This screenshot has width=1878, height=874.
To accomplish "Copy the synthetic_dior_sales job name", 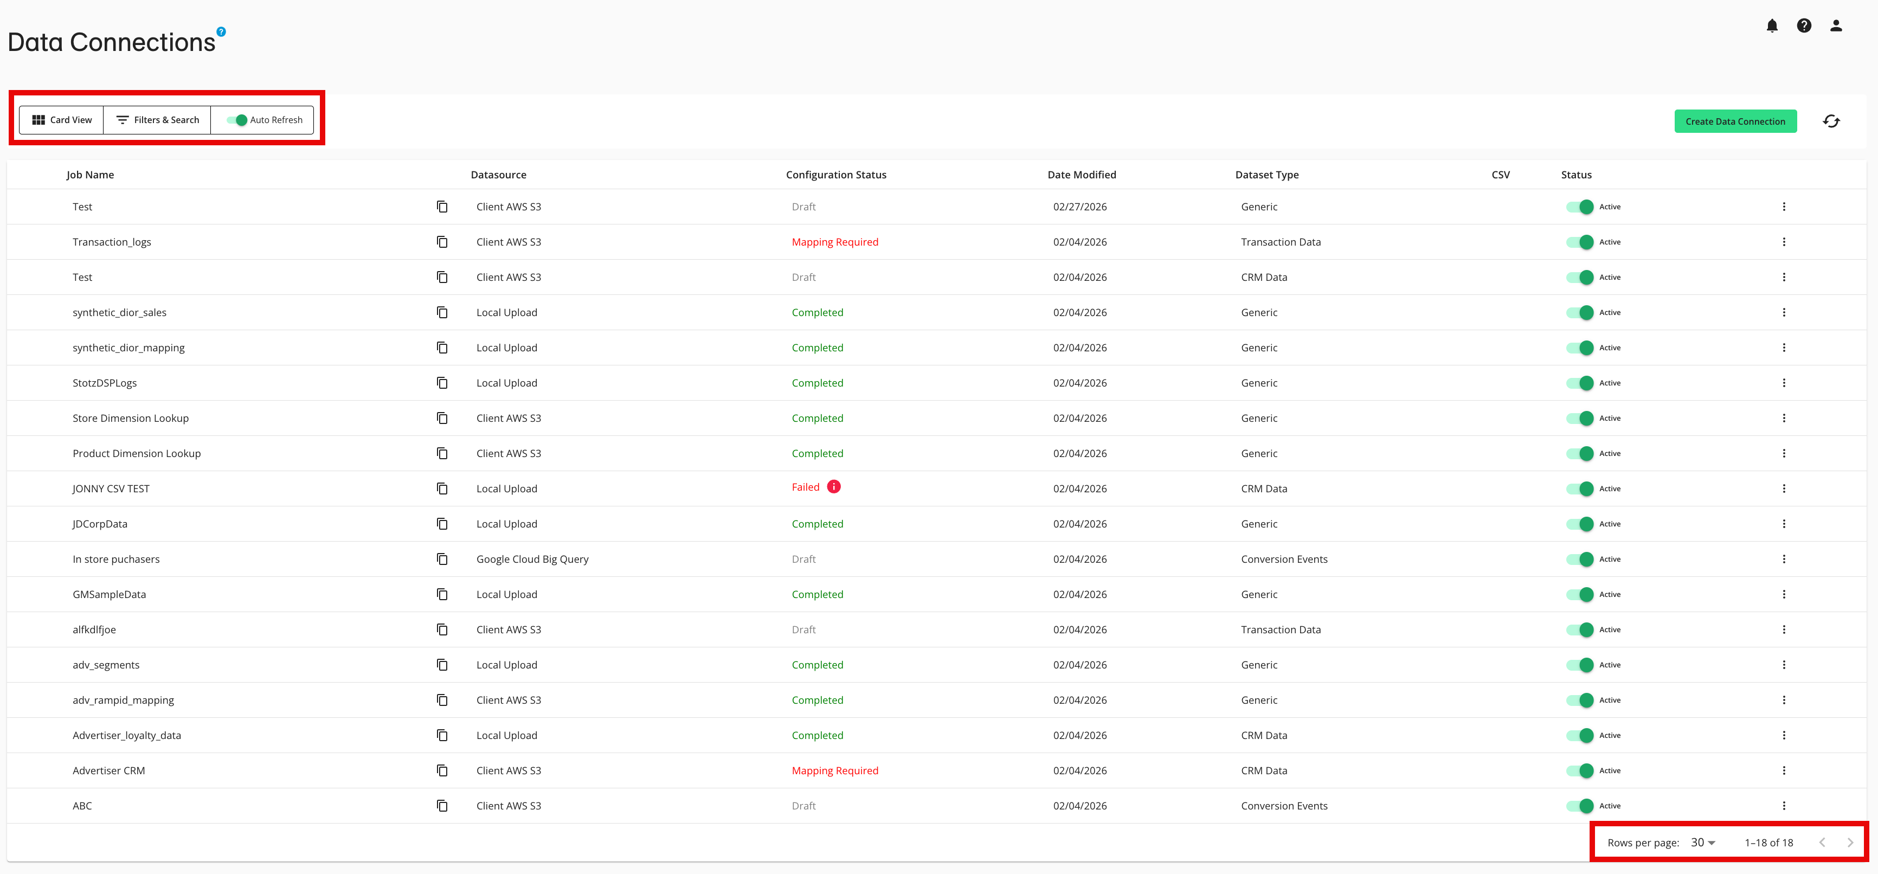I will click(442, 312).
